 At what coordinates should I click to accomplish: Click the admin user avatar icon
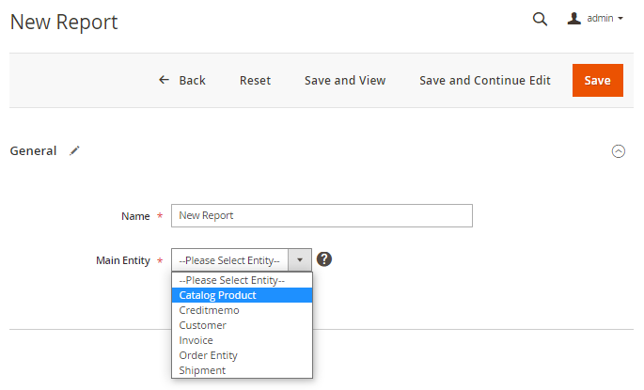tap(574, 18)
